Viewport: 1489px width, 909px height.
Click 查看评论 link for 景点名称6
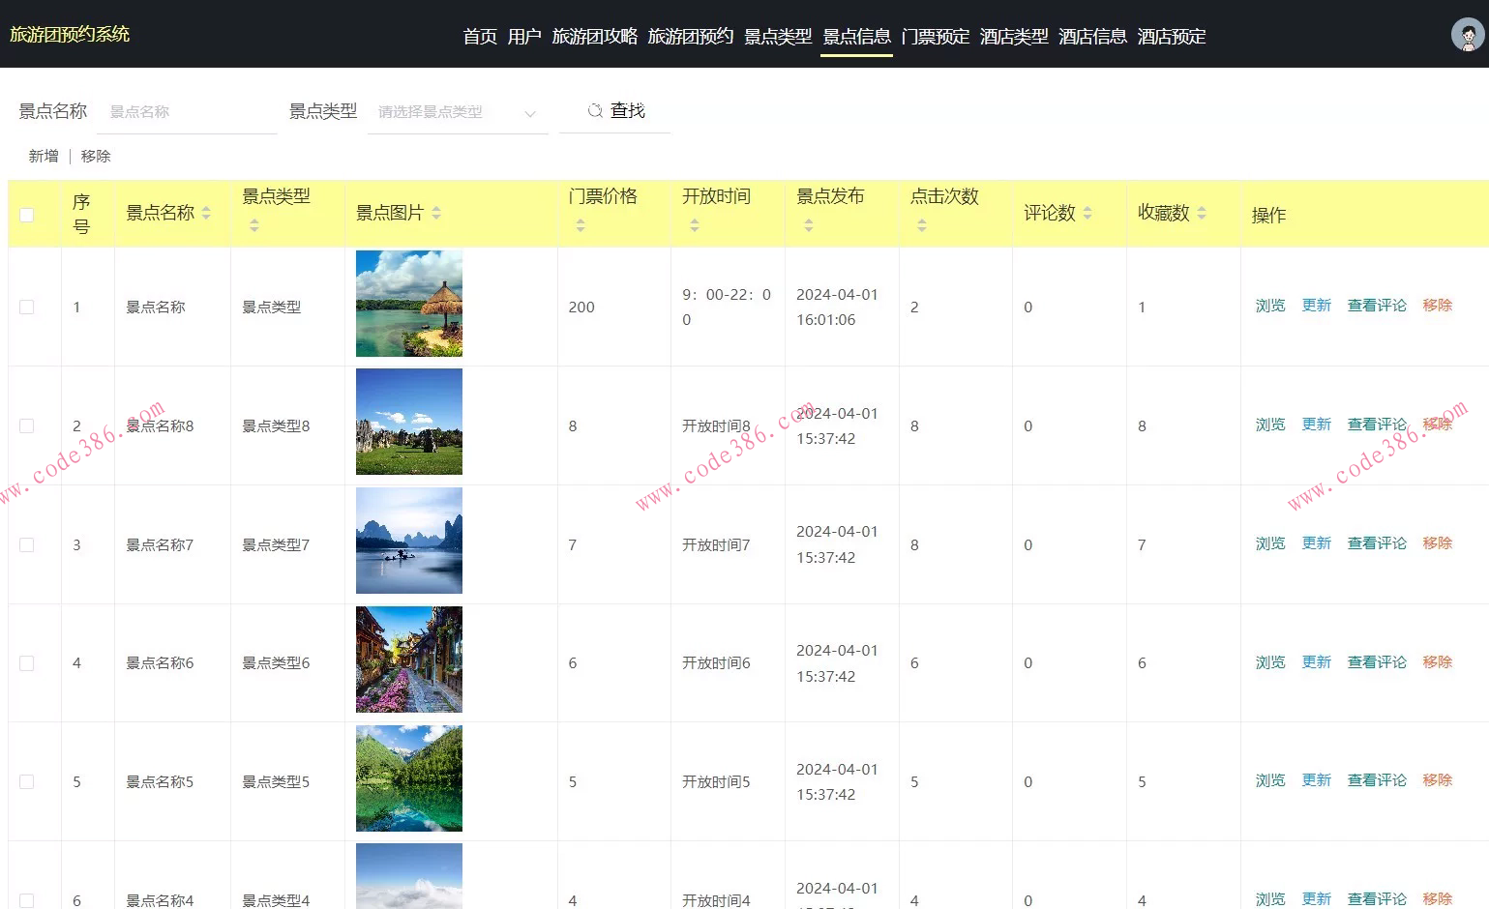1377,662
